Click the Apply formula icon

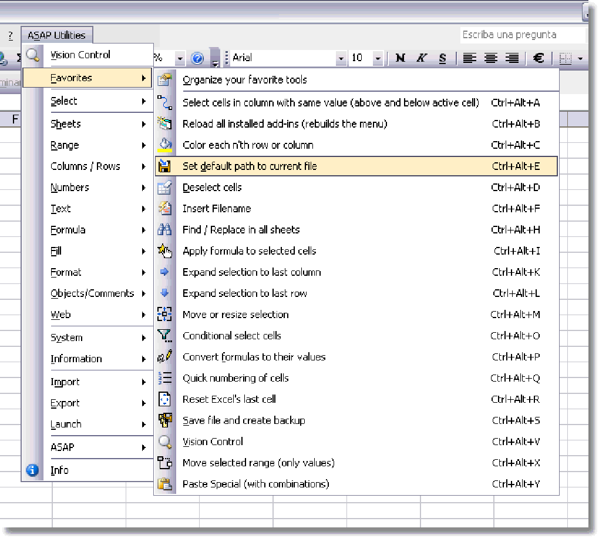tap(164, 251)
